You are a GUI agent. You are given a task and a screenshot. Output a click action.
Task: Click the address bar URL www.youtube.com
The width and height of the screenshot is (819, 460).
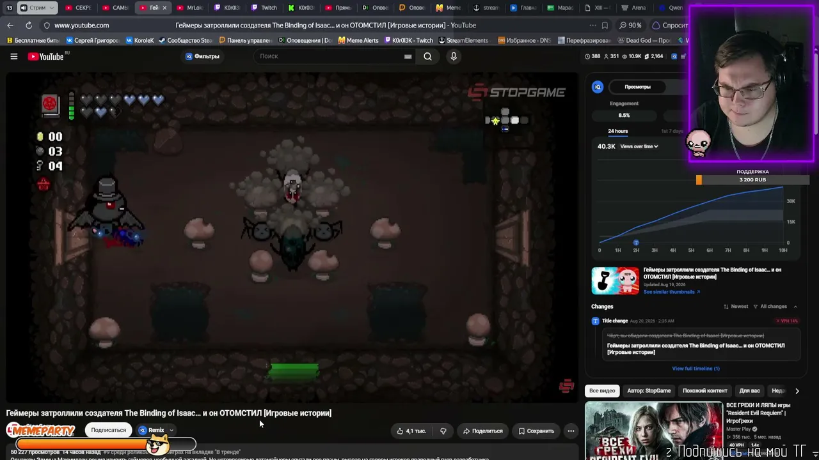tap(81, 25)
